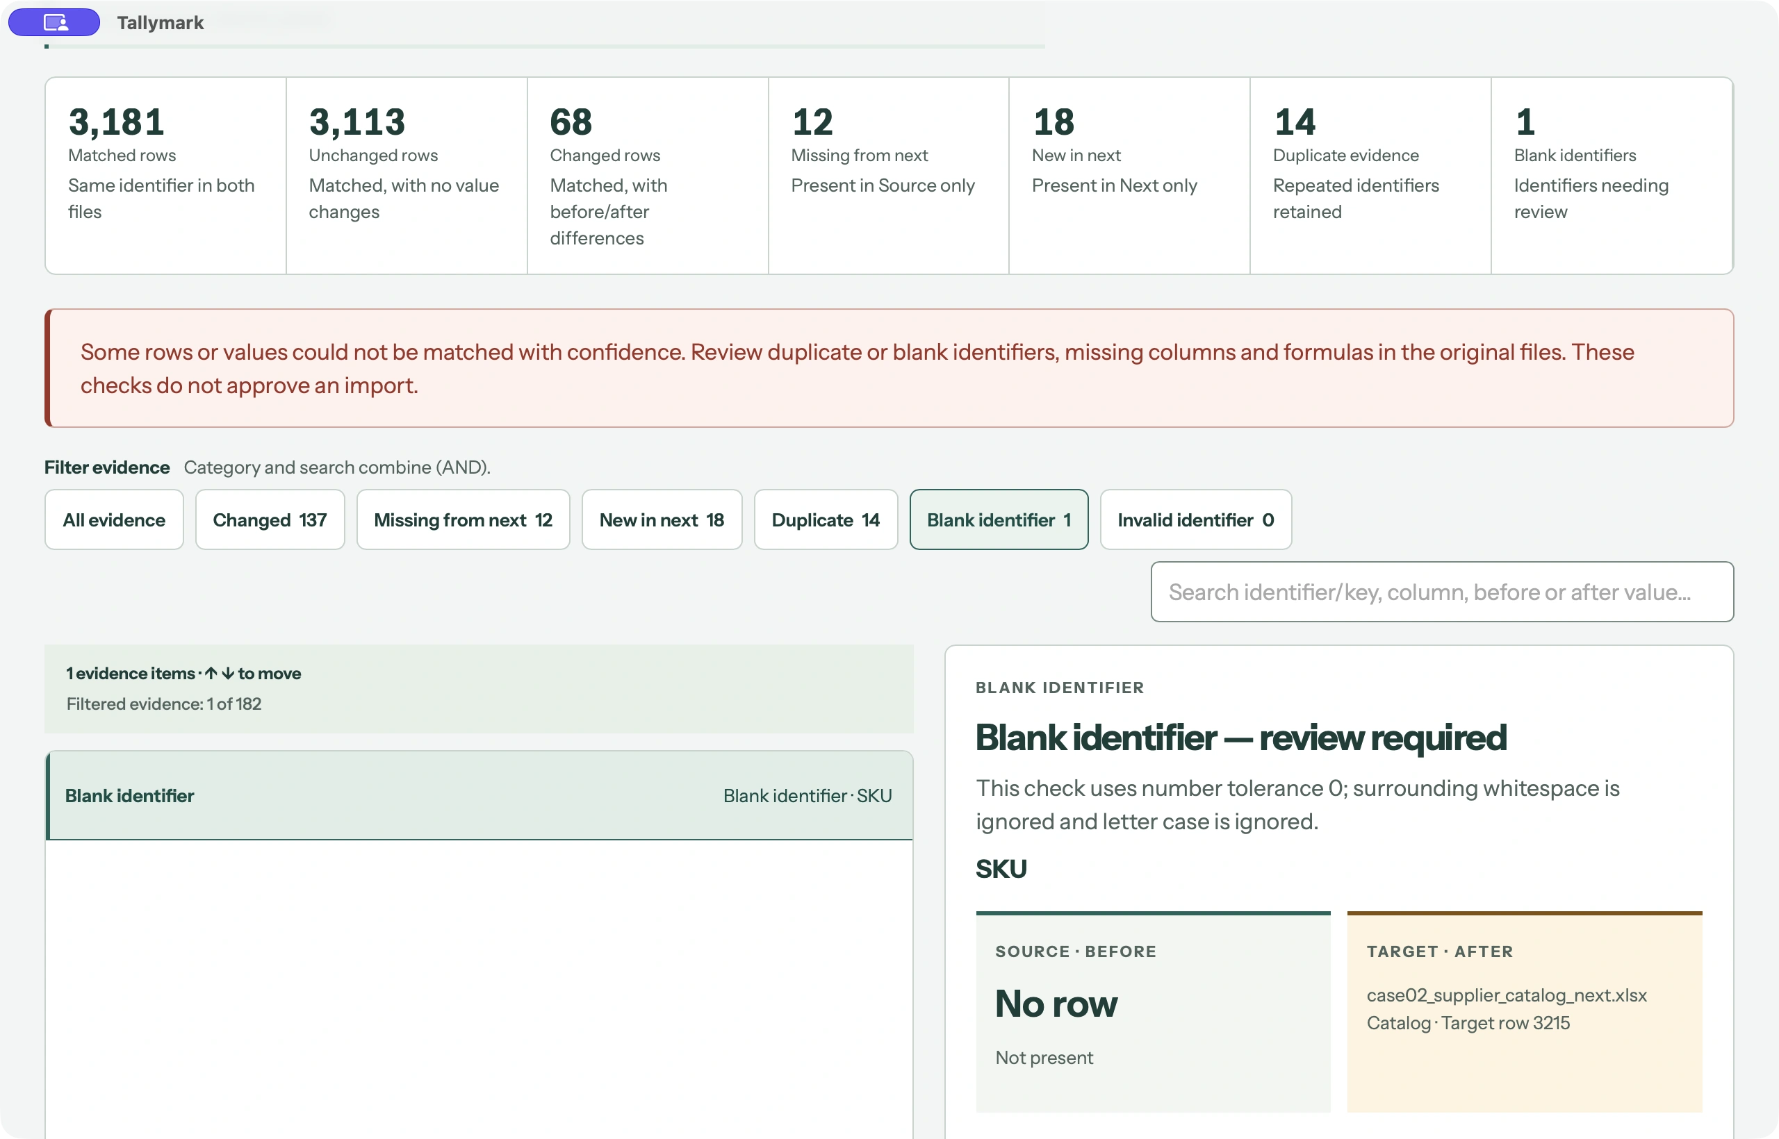This screenshot has height=1139, width=1779.
Task: Click the red unmatched rows warning banner
Action: pyautogui.click(x=889, y=367)
